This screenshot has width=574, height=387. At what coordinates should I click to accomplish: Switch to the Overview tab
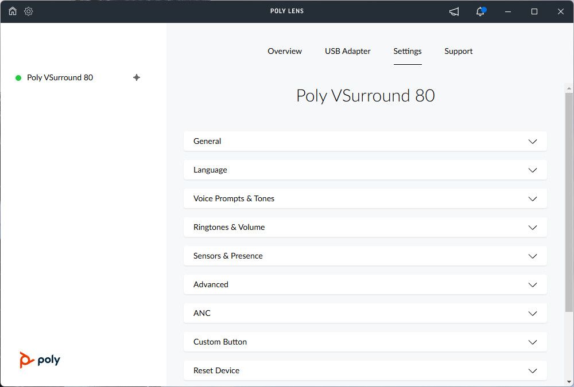[285, 51]
